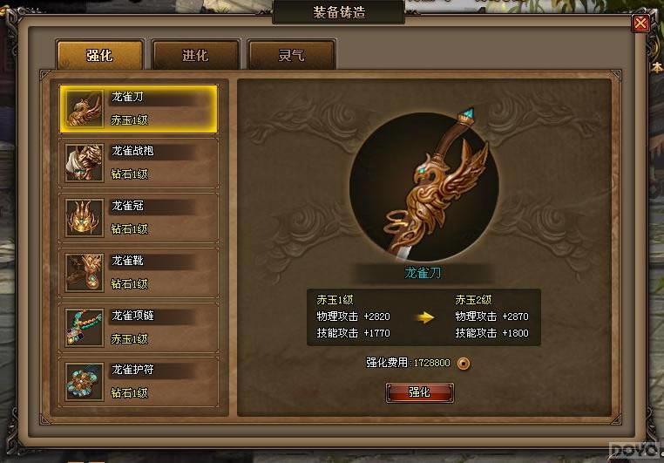Click the 龙雀刀 name label under preview
This screenshot has height=463, width=664.
(x=423, y=273)
